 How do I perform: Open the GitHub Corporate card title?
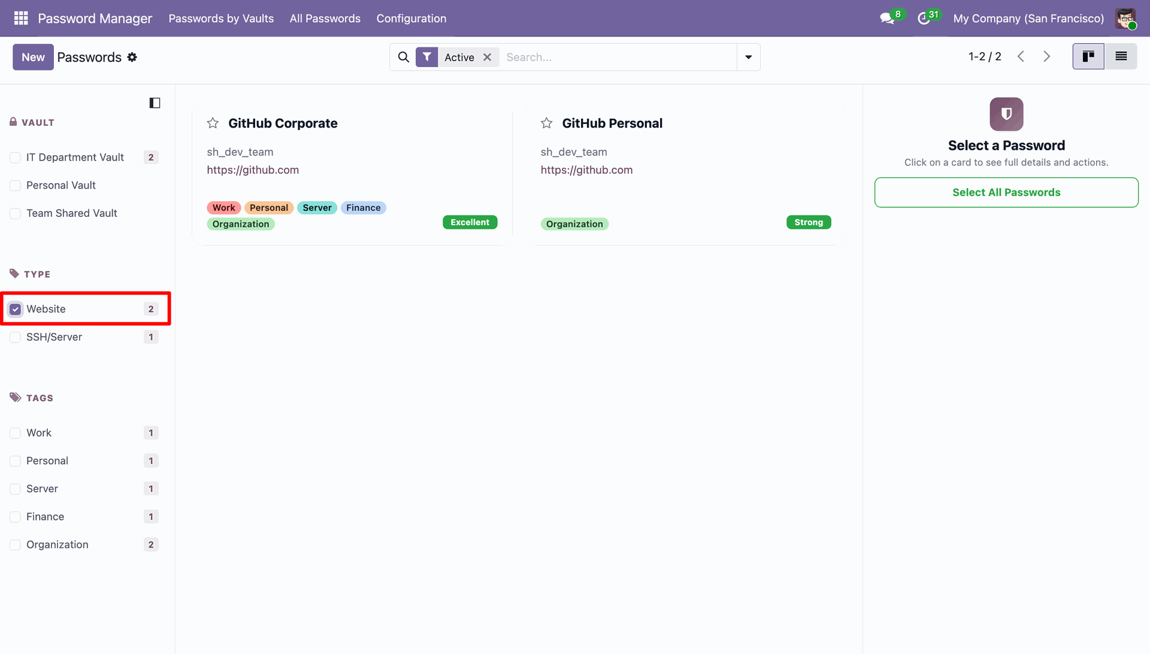(x=283, y=123)
